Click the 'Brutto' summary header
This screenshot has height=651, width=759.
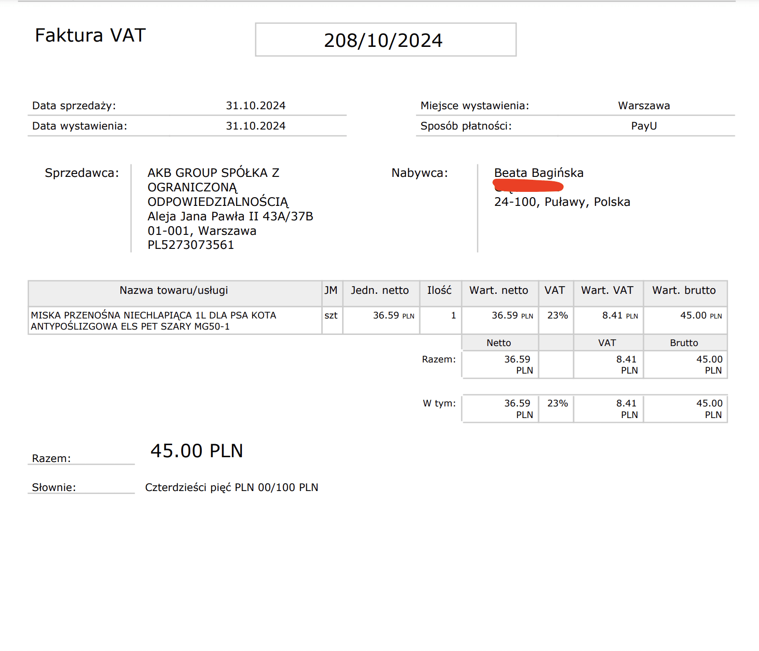tap(684, 343)
